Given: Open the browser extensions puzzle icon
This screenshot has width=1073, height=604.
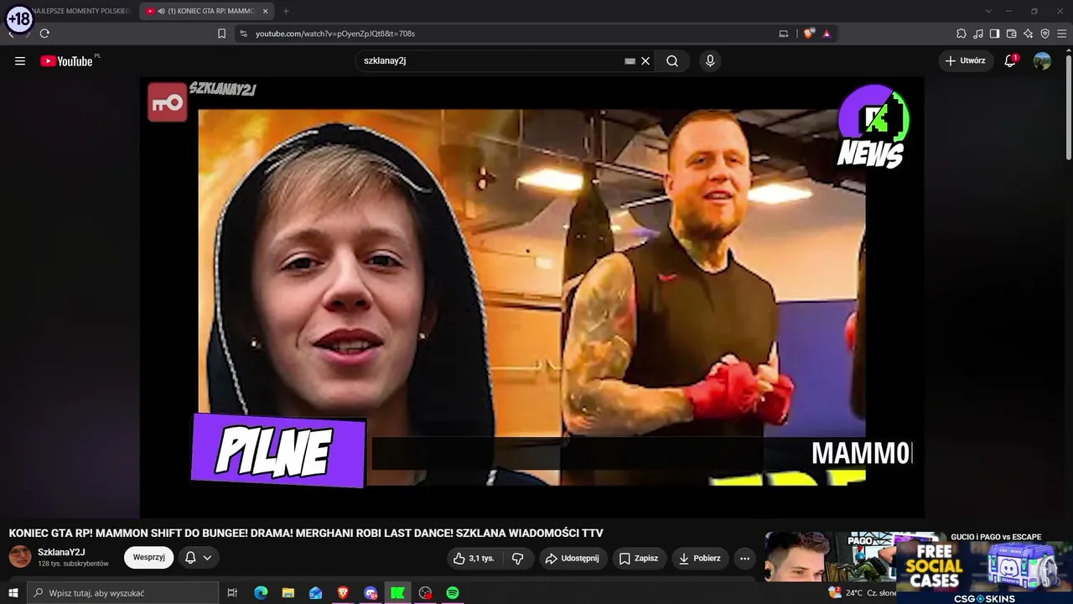Looking at the screenshot, I should (962, 34).
